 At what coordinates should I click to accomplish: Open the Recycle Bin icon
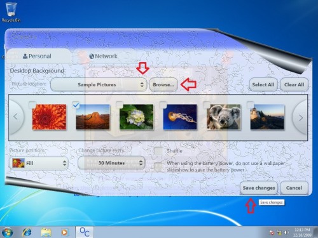[11, 12]
